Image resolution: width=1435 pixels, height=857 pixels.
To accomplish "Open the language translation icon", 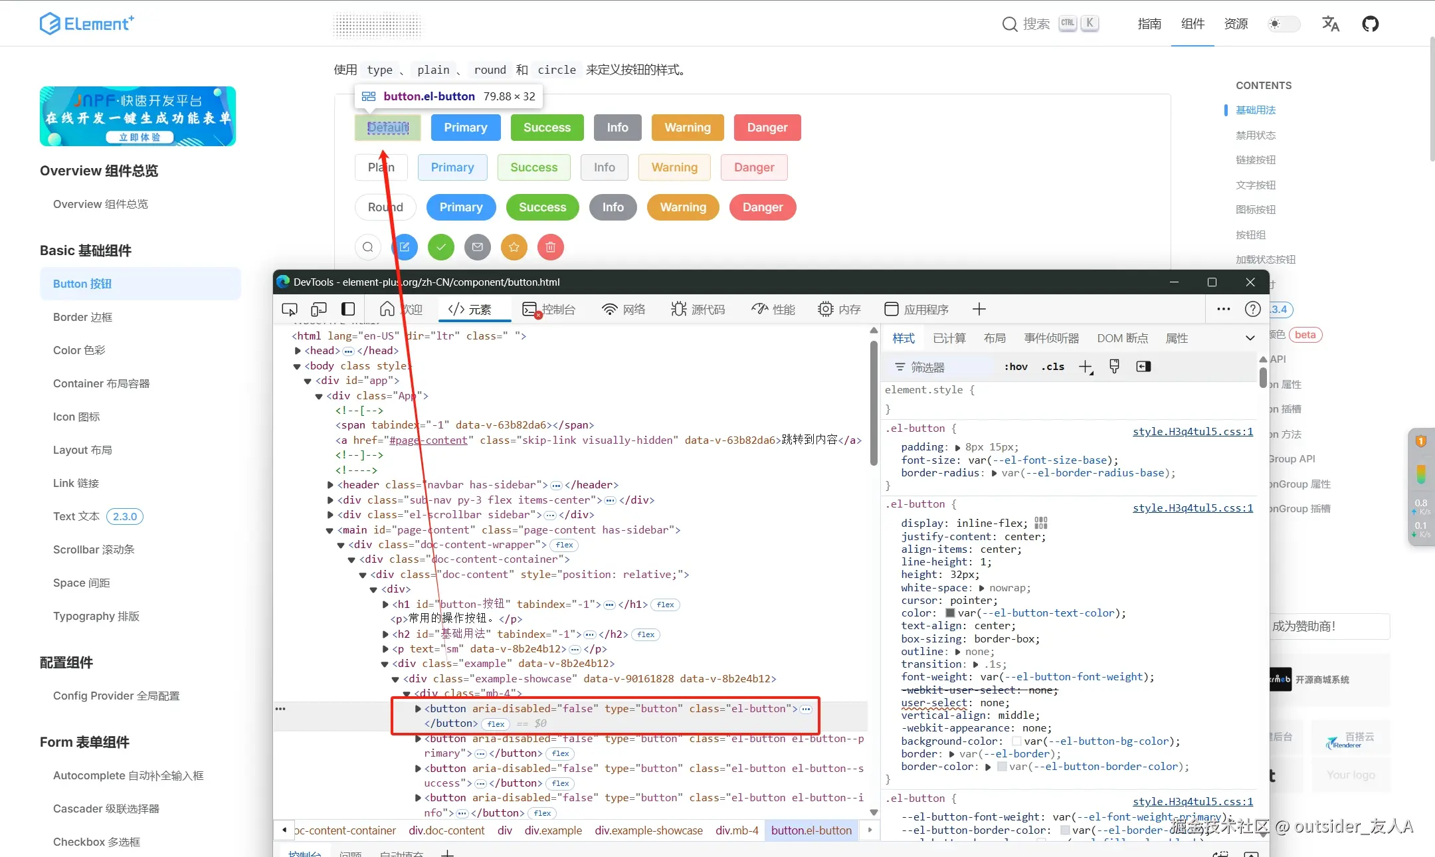I will 1330,24.
